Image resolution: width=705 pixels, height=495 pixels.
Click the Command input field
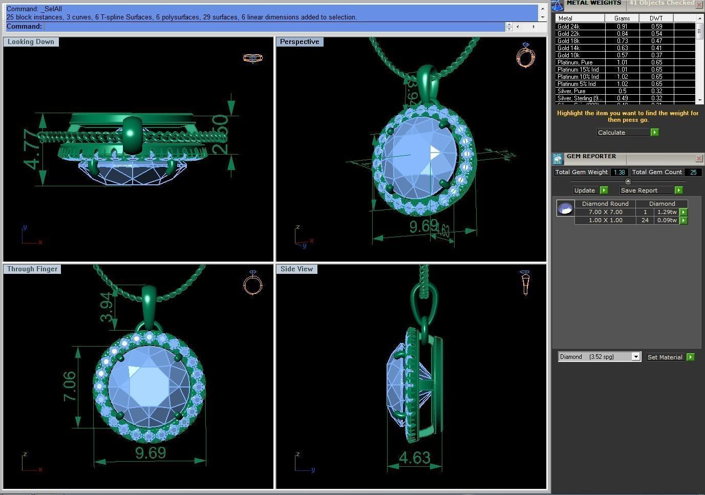click(x=274, y=27)
